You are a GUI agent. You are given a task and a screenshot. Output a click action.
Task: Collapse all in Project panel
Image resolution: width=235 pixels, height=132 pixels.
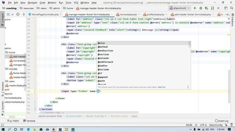pyautogui.click(x=23, y=14)
